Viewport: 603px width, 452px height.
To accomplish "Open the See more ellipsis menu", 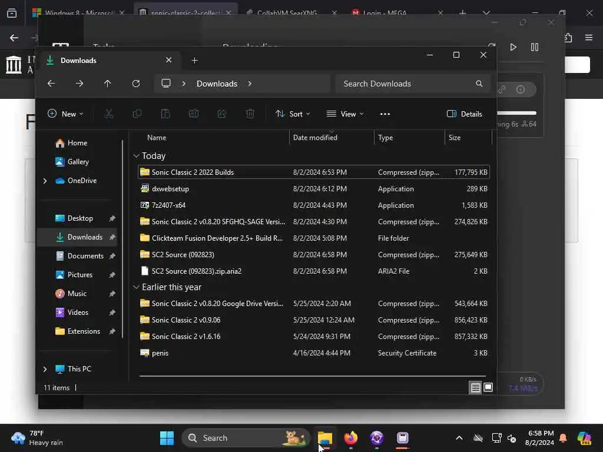I will 385,114.
